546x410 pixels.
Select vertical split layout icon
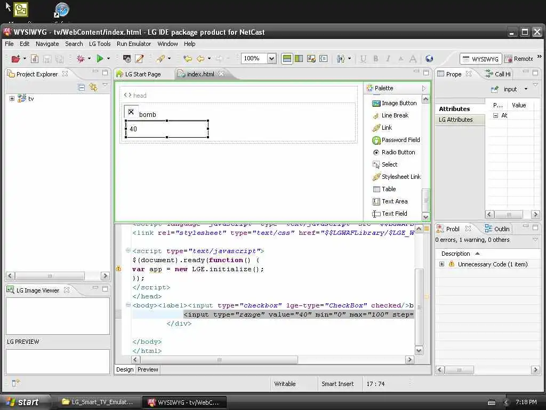pos(299,59)
